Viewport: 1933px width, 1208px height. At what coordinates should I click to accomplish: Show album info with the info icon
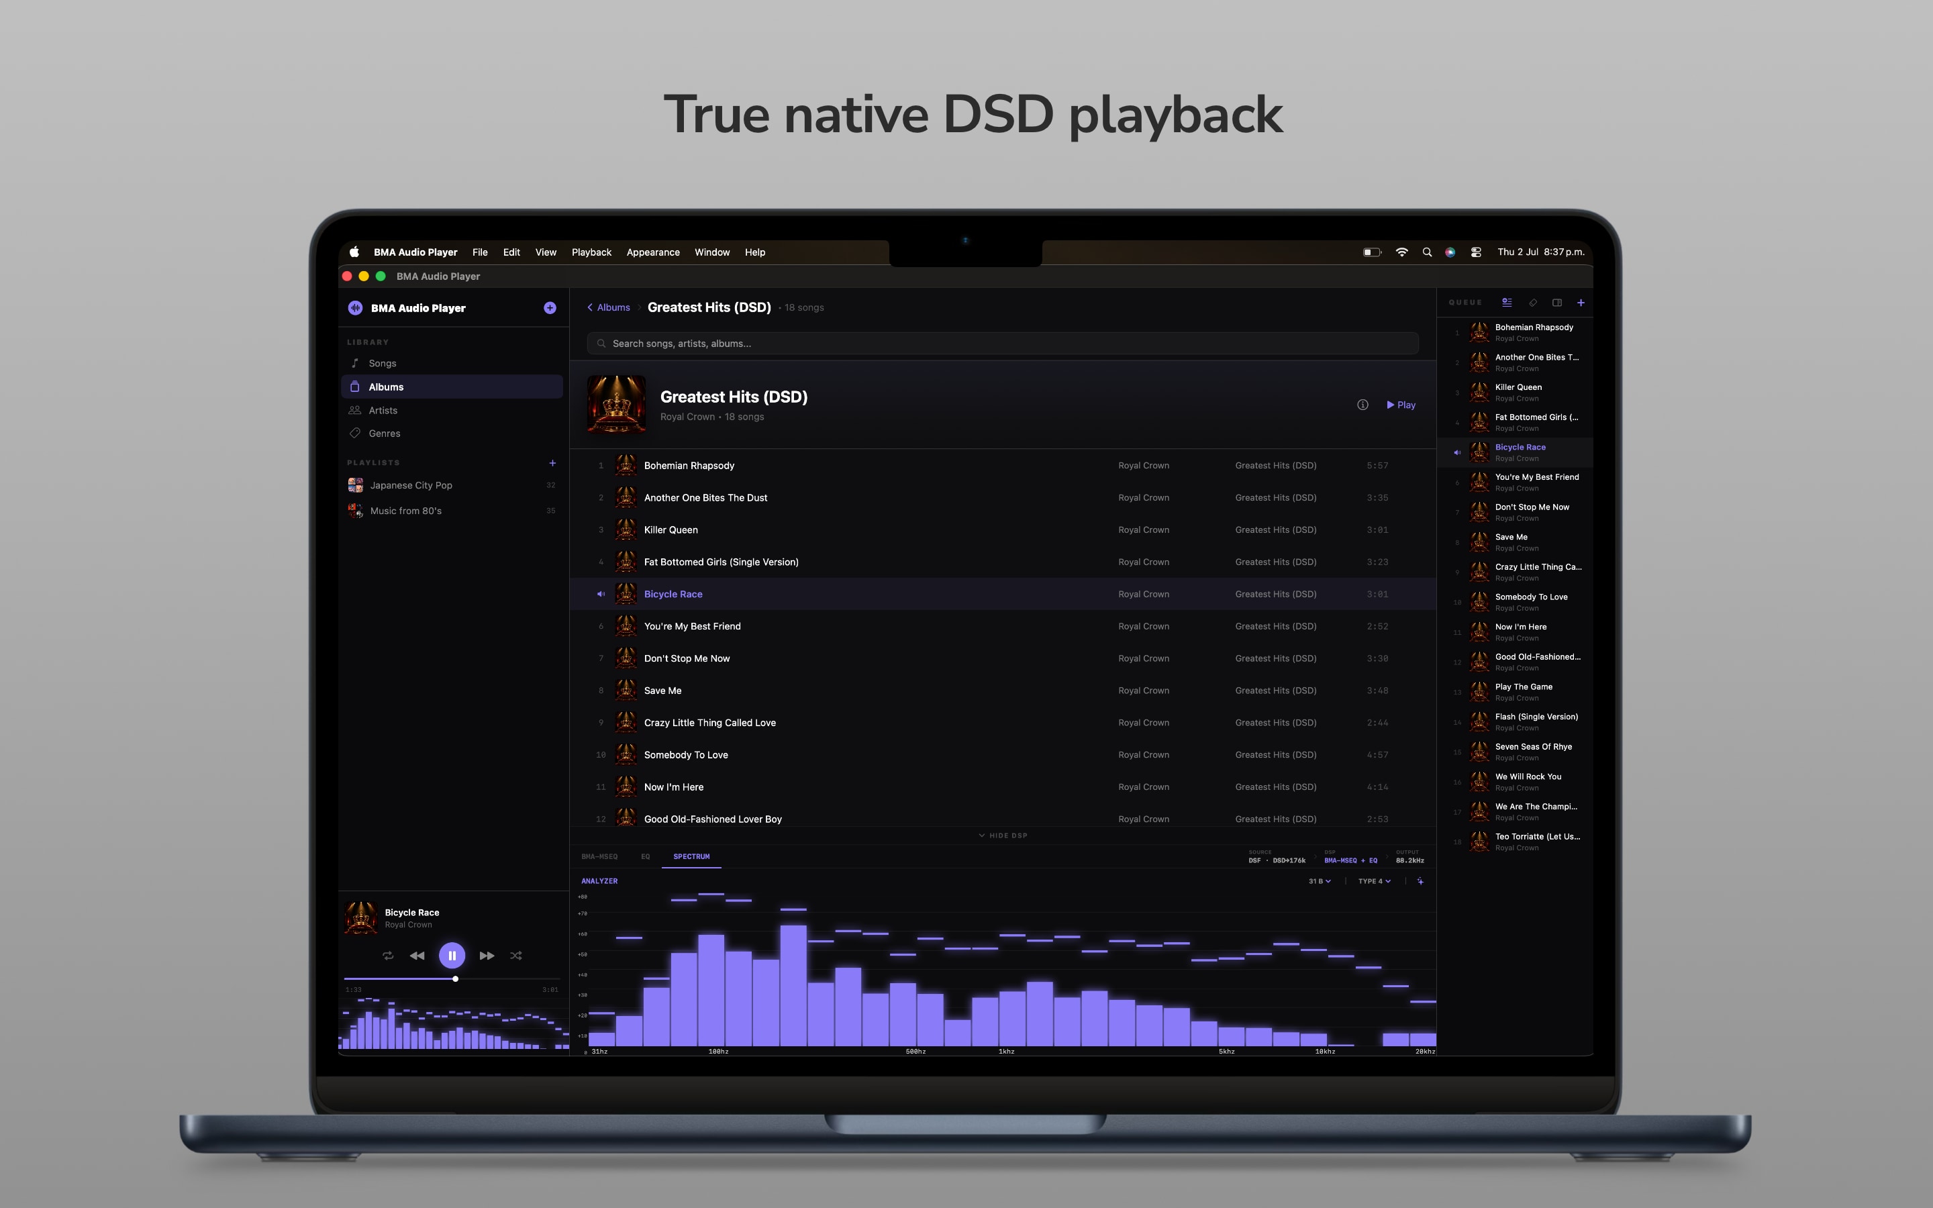point(1362,405)
